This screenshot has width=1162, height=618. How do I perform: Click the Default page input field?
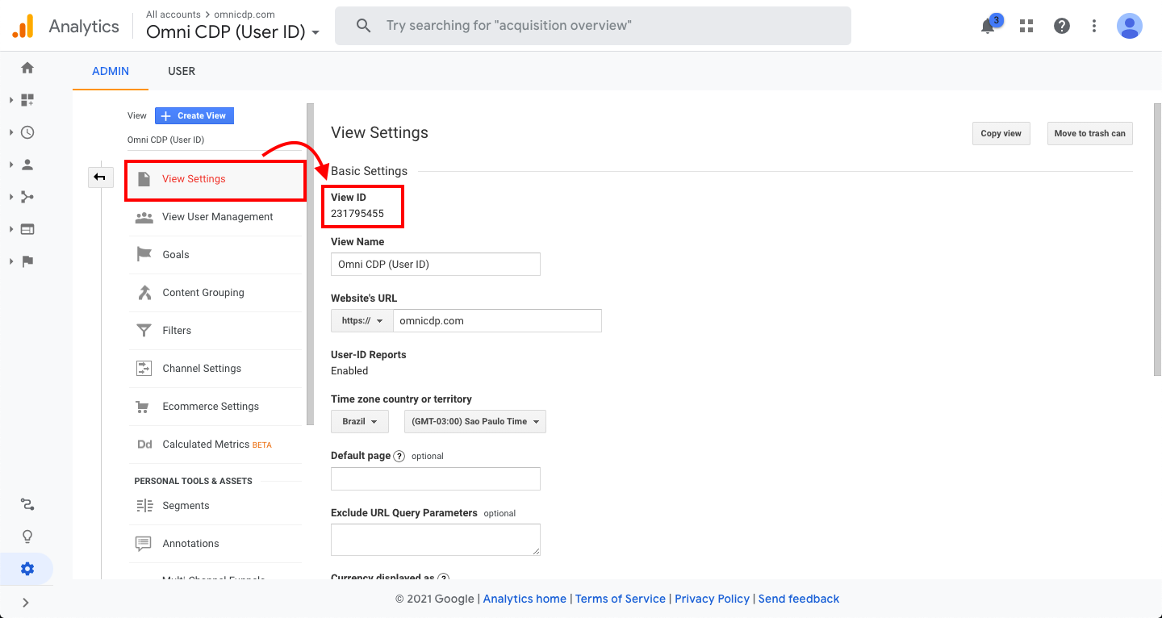pyautogui.click(x=436, y=478)
